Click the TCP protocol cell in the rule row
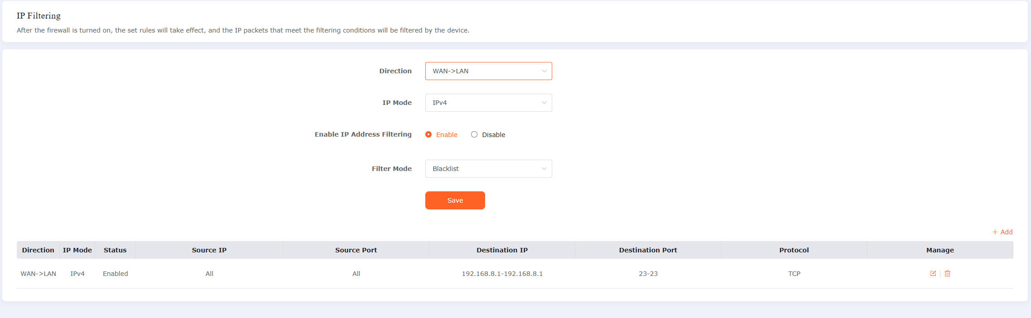1031x318 pixels. click(x=794, y=274)
